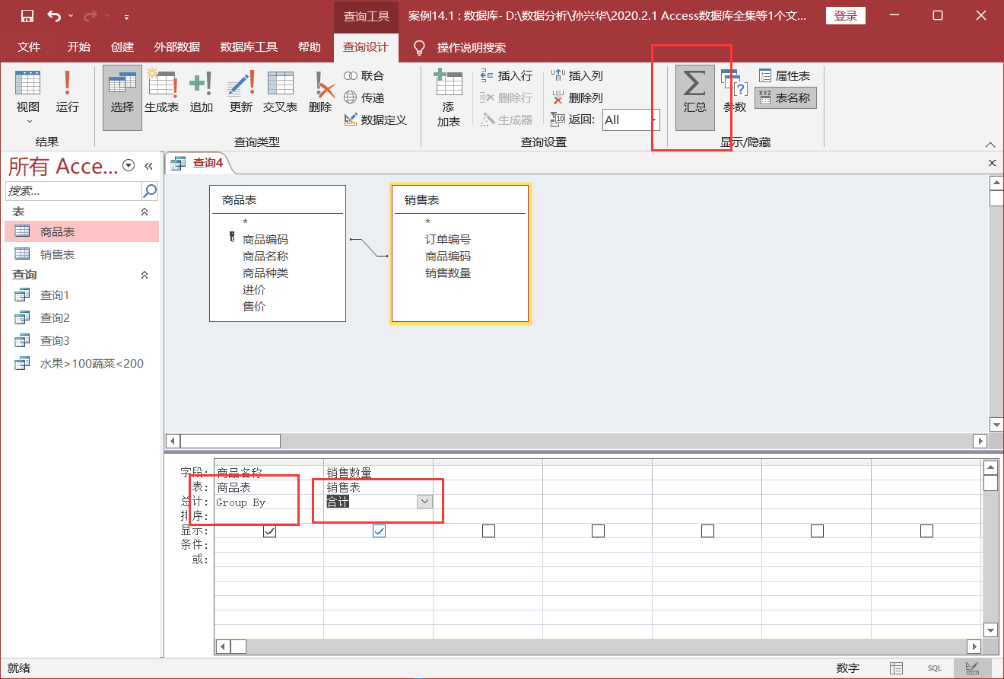
Task: Open the 视图 view switcher
Action: pyautogui.click(x=28, y=97)
